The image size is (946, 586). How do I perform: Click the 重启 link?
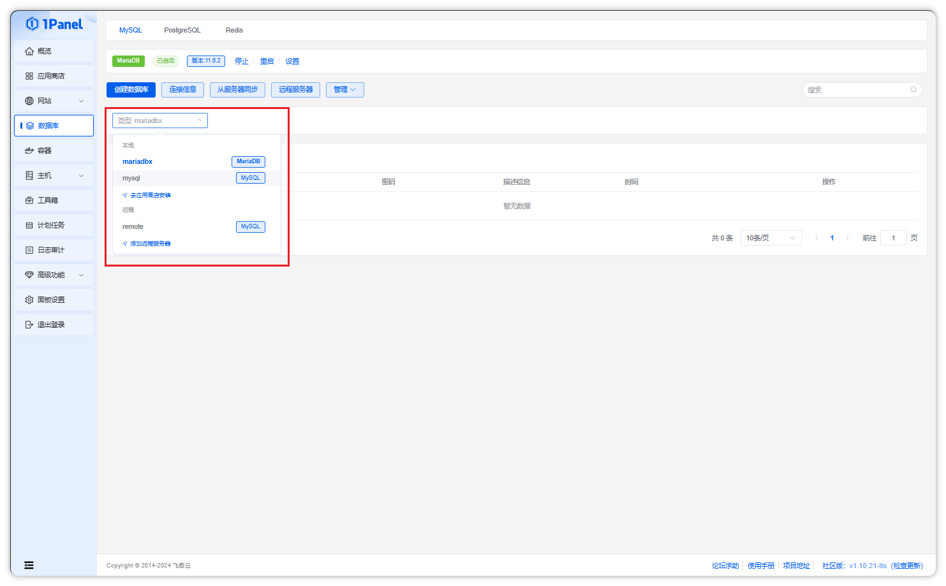[267, 61]
